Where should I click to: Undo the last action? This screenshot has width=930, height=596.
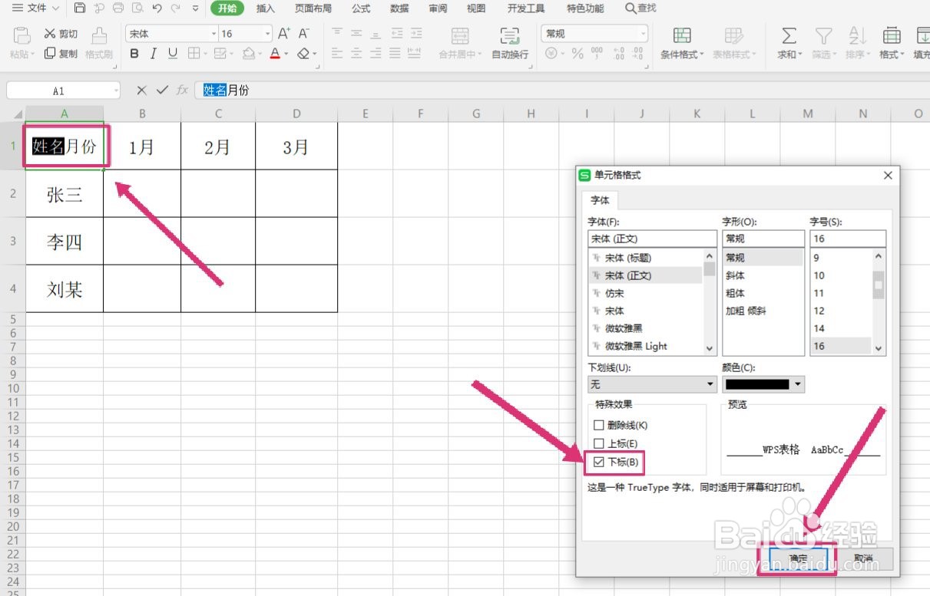click(157, 8)
